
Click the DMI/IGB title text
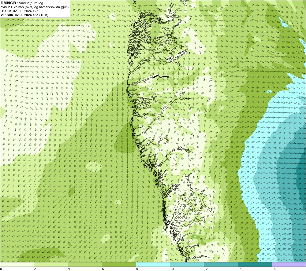coord(8,3)
